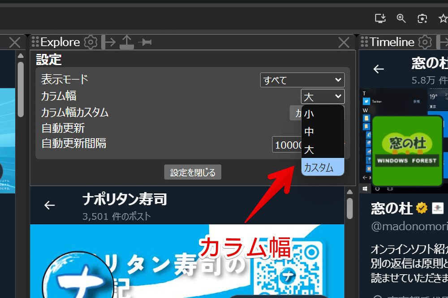Click the 設定を閉じる button
Image resolution: width=448 pixels, height=298 pixels.
pos(193,172)
